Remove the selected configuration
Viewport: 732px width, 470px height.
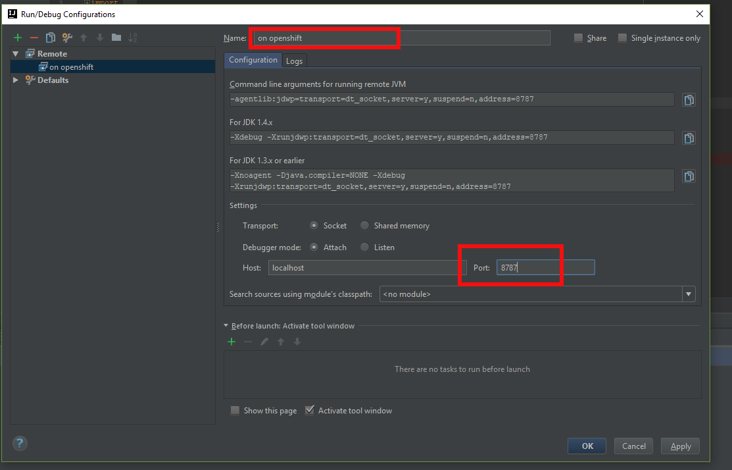(34, 38)
